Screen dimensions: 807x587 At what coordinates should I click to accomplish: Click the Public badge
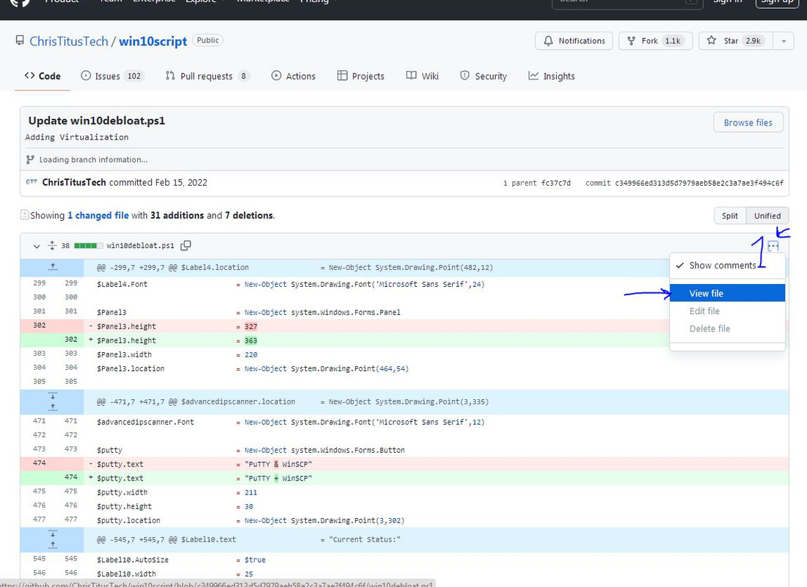pyautogui.click(x=208, y=40)
